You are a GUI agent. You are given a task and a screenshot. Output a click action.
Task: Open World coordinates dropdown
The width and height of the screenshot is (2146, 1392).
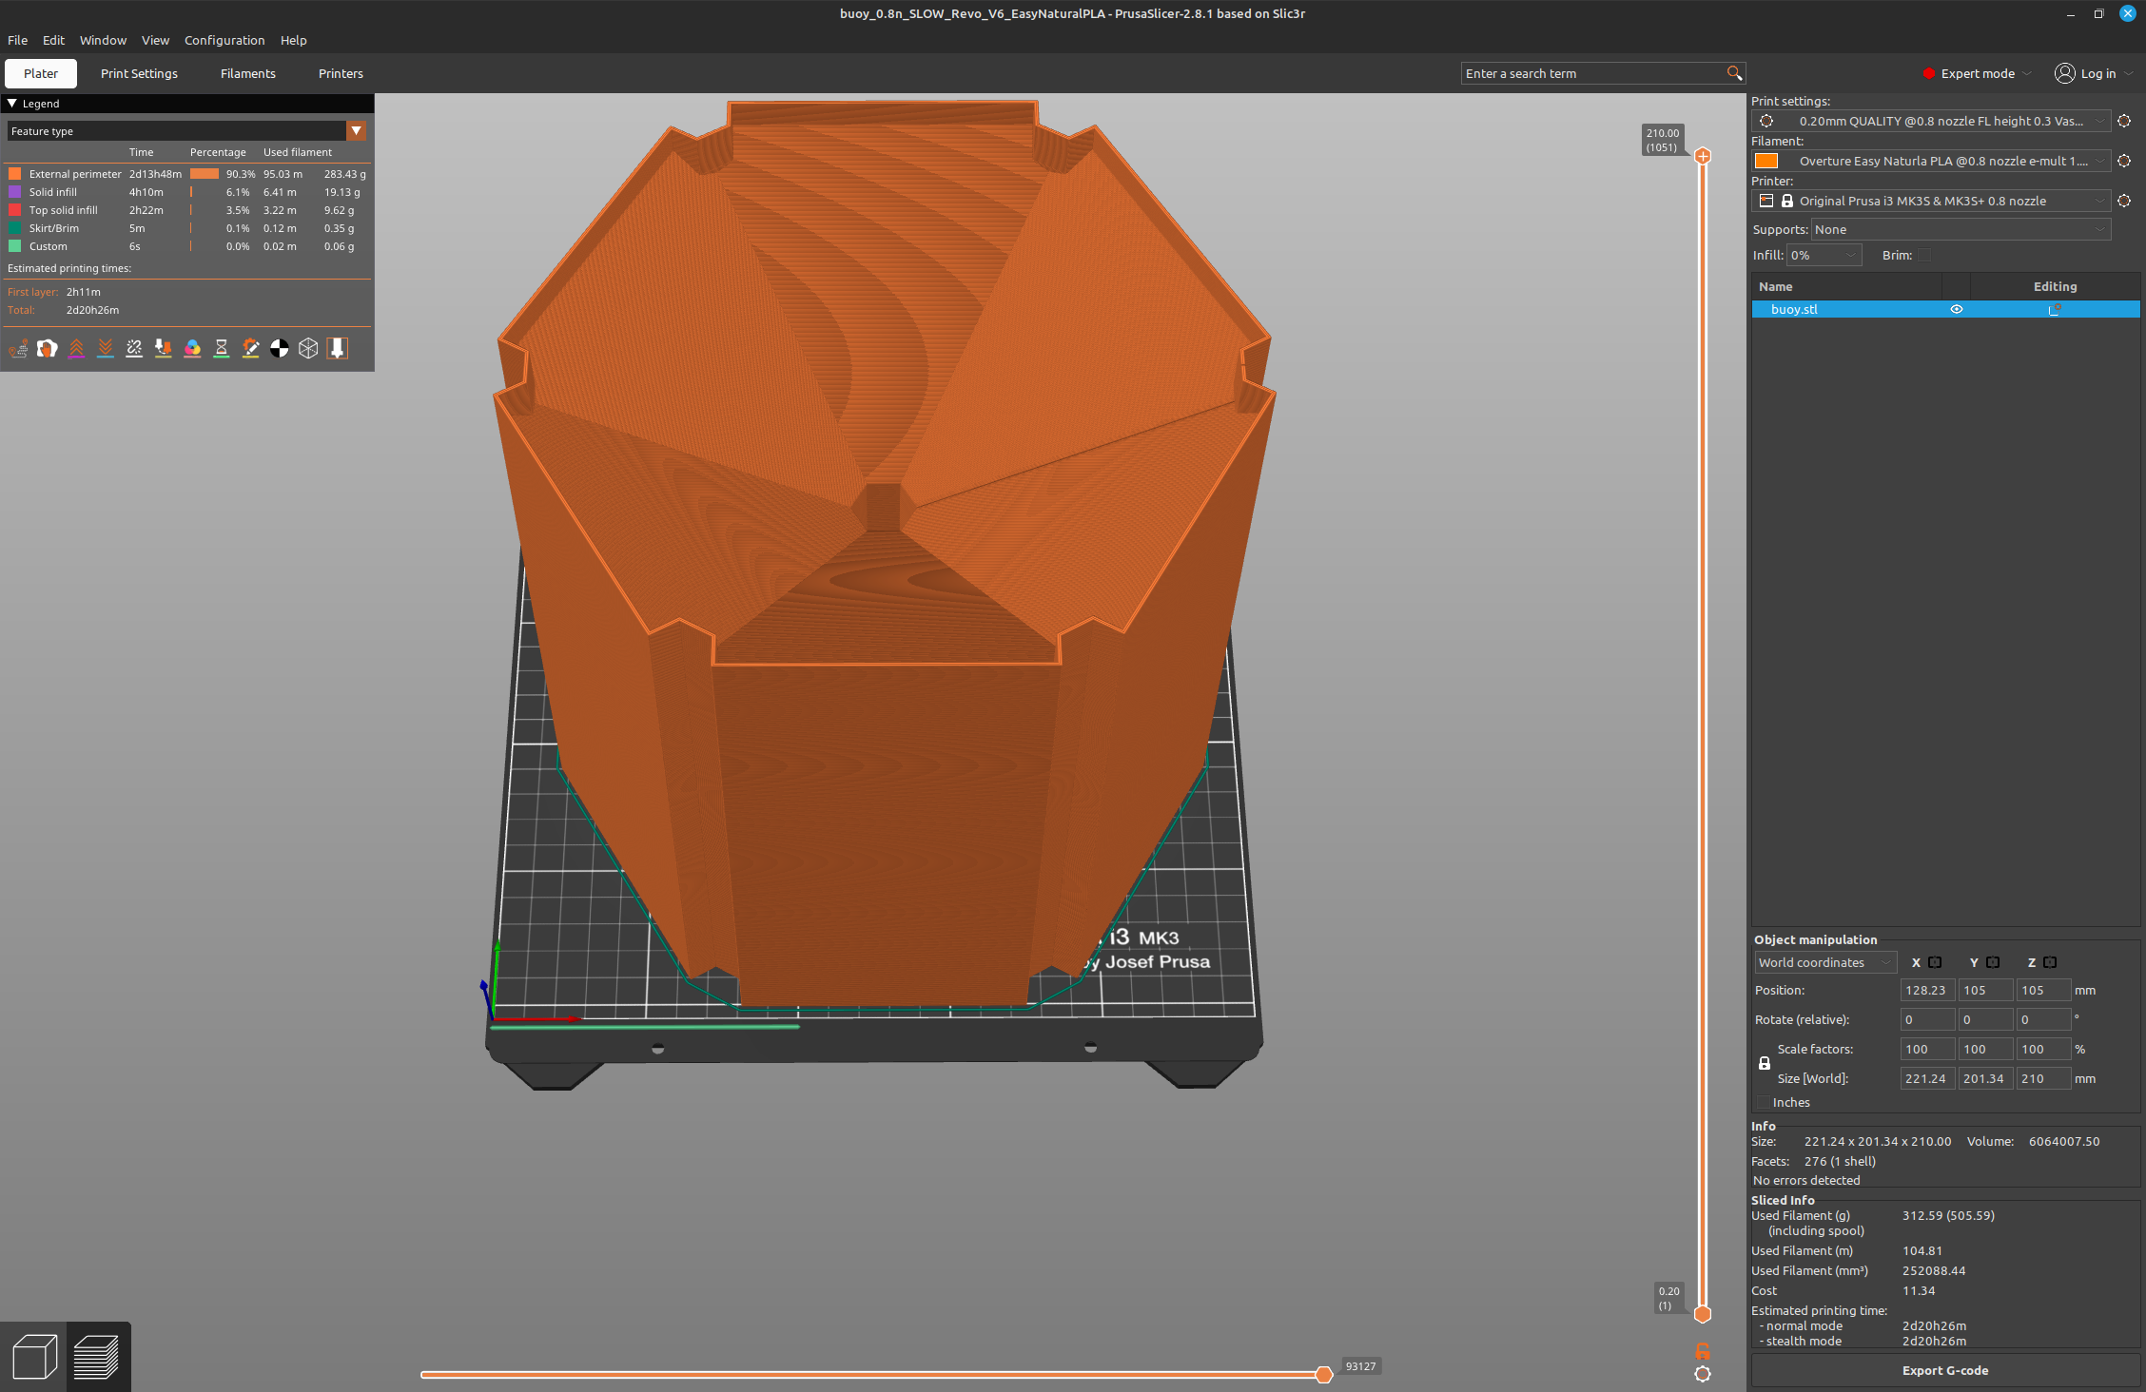(1824, 962)
